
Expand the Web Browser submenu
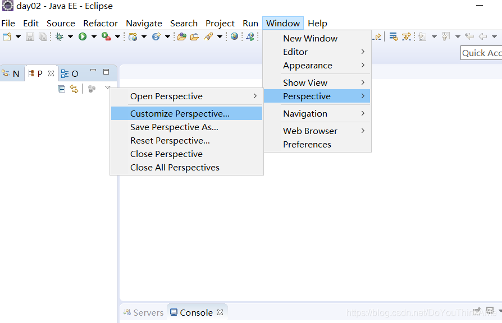pos(317,131)
